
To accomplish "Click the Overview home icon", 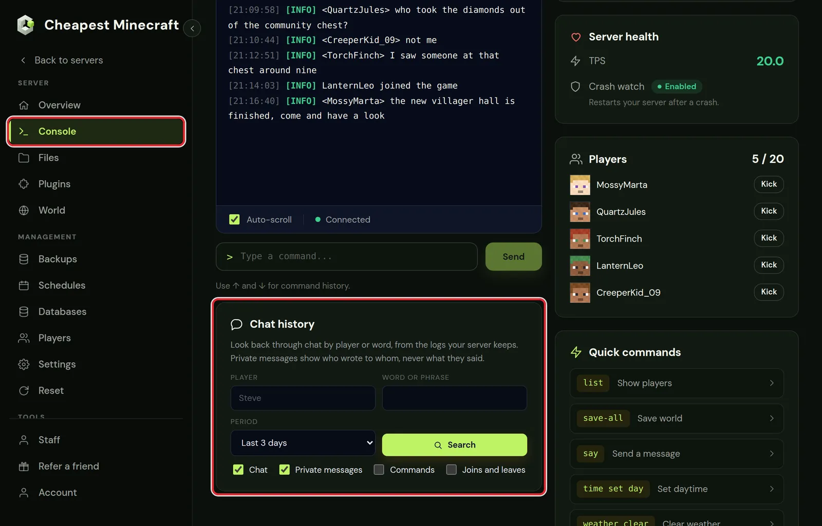I will (24, 105).
